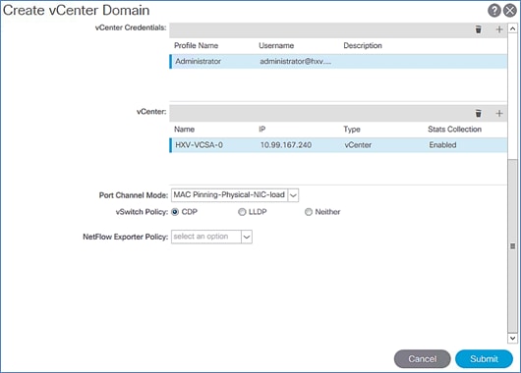521x373 pixels.
Task: Select the Neither vSwitch policy radio
Action: pyautogui.click(x=309, y=212)
